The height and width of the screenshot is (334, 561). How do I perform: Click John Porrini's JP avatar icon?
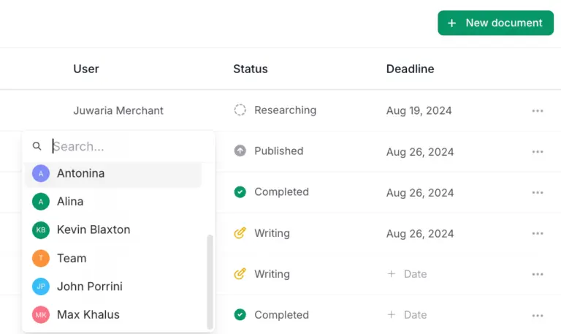pyautogui.click(x=41, y=286)
